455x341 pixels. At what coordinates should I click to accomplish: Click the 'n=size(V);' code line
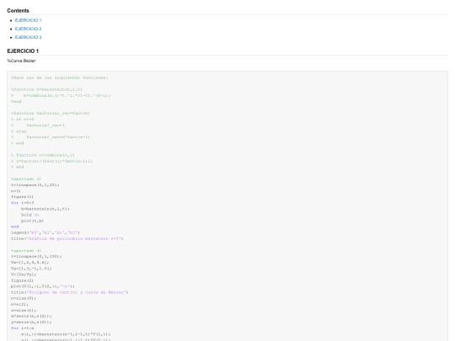(24, 298)
